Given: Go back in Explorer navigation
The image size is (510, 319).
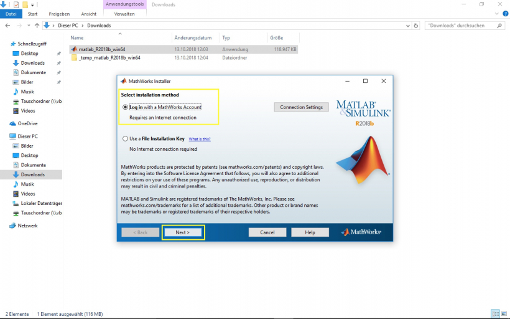Looking at the screenshot, I should [7, 26].
